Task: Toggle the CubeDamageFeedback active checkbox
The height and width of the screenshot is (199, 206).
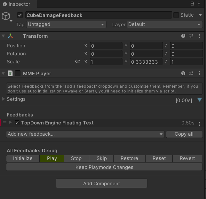Action: coord(20,15)
